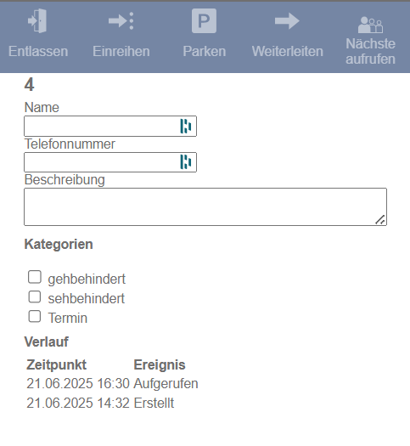Click the Kategorien heading
410x446 pixels.
pos(59,244)
